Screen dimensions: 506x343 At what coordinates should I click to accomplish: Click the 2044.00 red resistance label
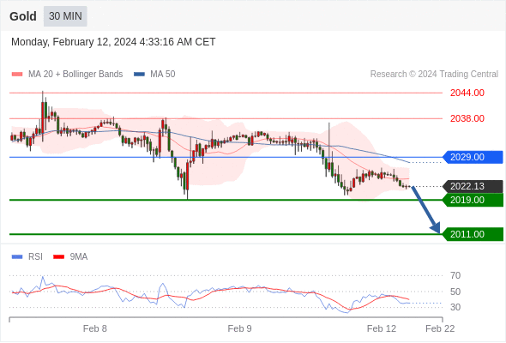(467, 93)
